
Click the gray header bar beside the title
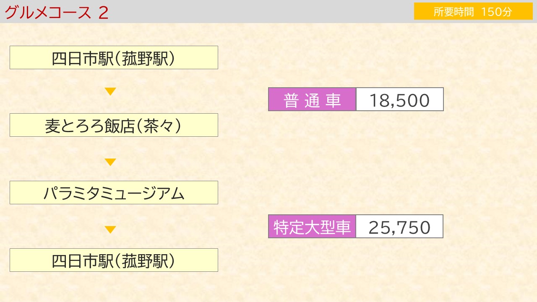click(x=260, y=11)
